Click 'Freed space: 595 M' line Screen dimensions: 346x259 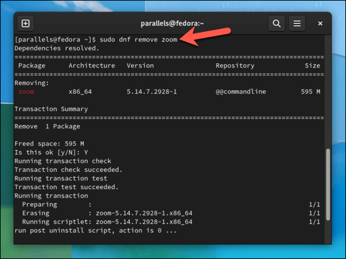coord(49,144)
